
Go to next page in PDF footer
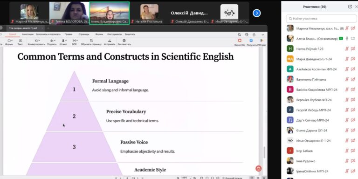click(138, 178)
